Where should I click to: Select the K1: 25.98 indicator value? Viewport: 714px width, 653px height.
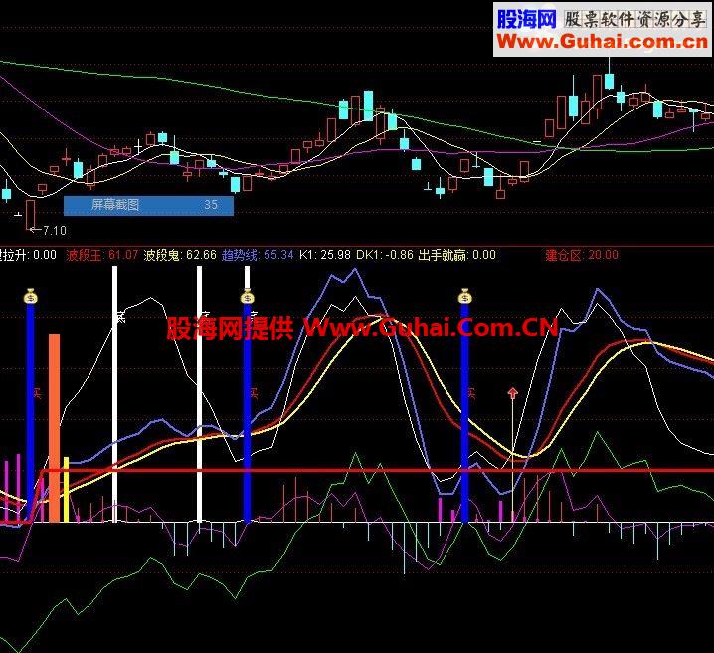click(324, 255)
